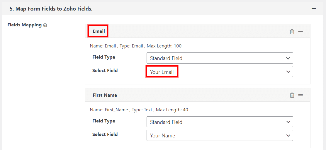326x150 pixels.
Task: Click the 'Map Form Fields to Zoho Fields' heading
Action: click(x=51, y=9)
